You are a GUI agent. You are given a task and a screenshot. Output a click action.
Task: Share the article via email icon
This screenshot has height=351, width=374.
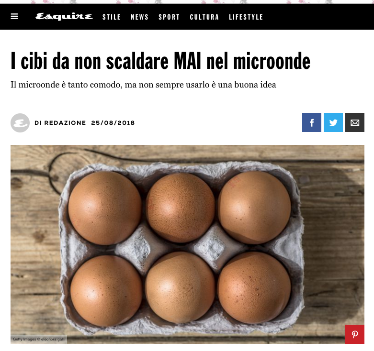point(355,122)
